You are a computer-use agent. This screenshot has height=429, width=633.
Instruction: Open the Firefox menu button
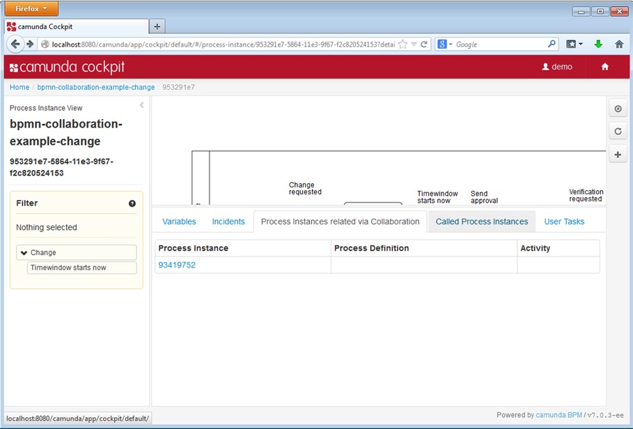(31, 8)
